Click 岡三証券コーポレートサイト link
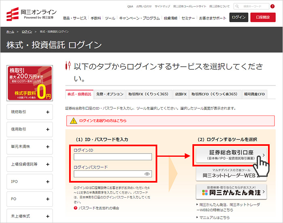Screen dimensions: 283x223 click(x=190, y=6)
